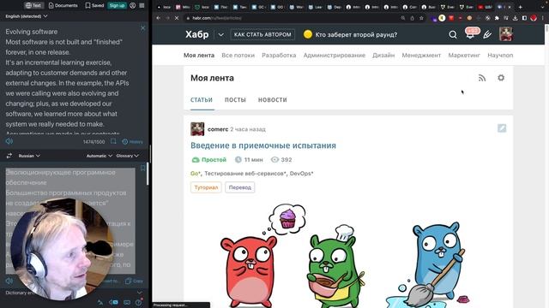This screenshot has width=549, height=308.
Task: Open DeepL translation History
Action: pos(133,141)
